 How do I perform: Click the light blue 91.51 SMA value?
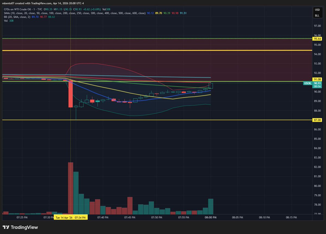point(183,13)
